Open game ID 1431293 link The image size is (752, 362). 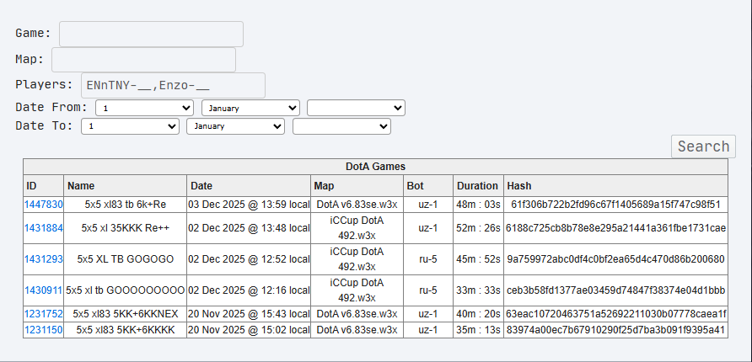point(44,259)
